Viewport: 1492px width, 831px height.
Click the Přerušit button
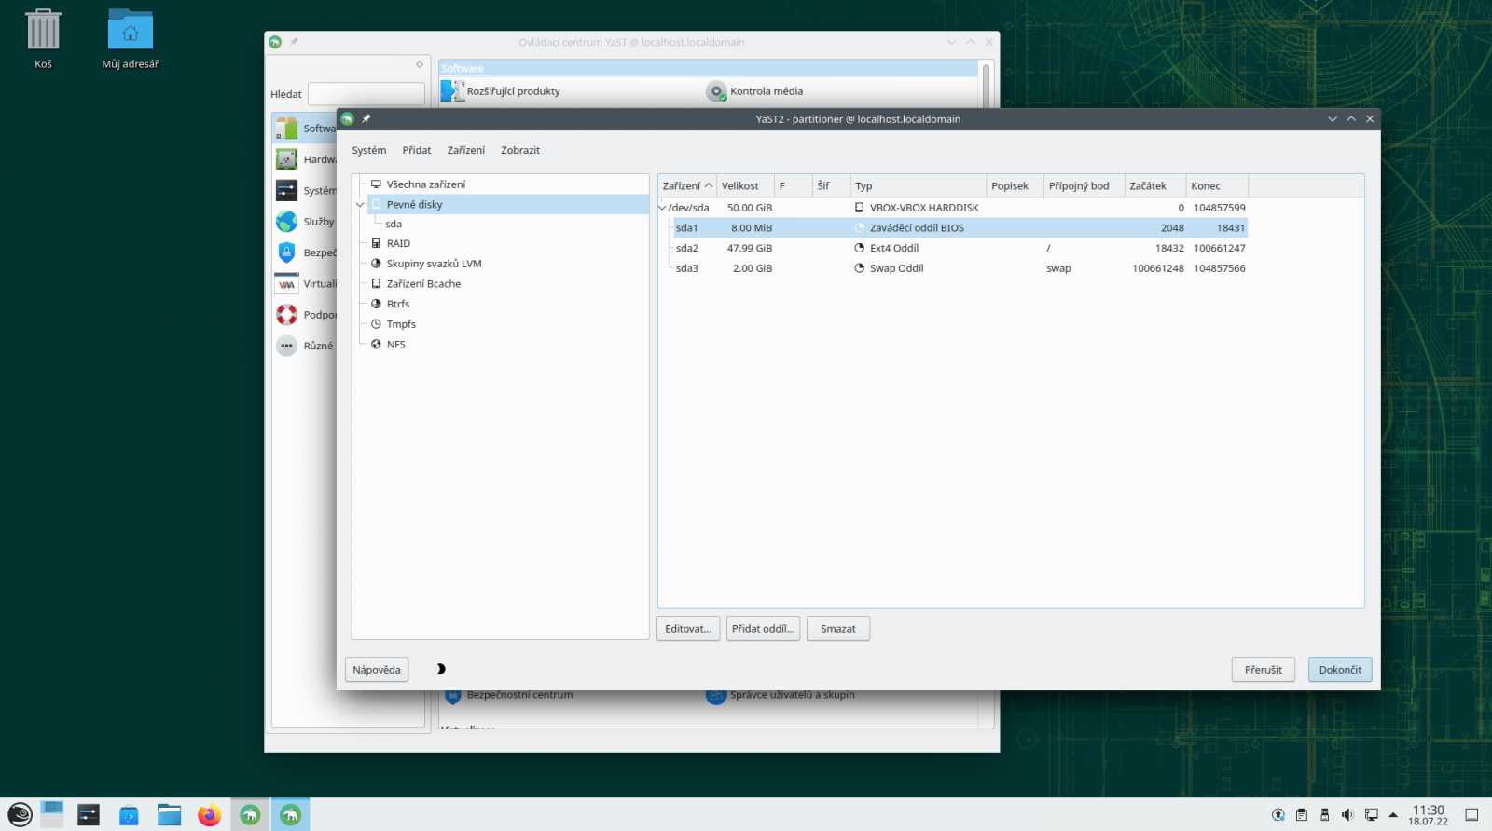point(1264,670)
